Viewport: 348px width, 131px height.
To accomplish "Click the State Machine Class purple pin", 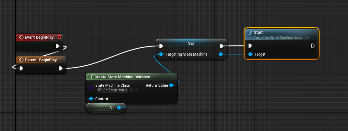I will (91, 88).
